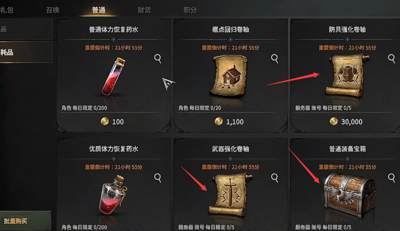The image size is (400, 231).
Task: Inspect 普通体力恢复药水 with magnifier icon
Action: (x=158, y=59)
